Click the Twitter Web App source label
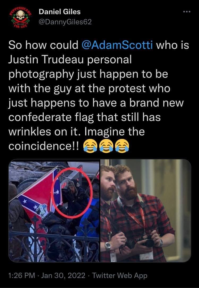The image size is (199, 288). click(120, 276)
